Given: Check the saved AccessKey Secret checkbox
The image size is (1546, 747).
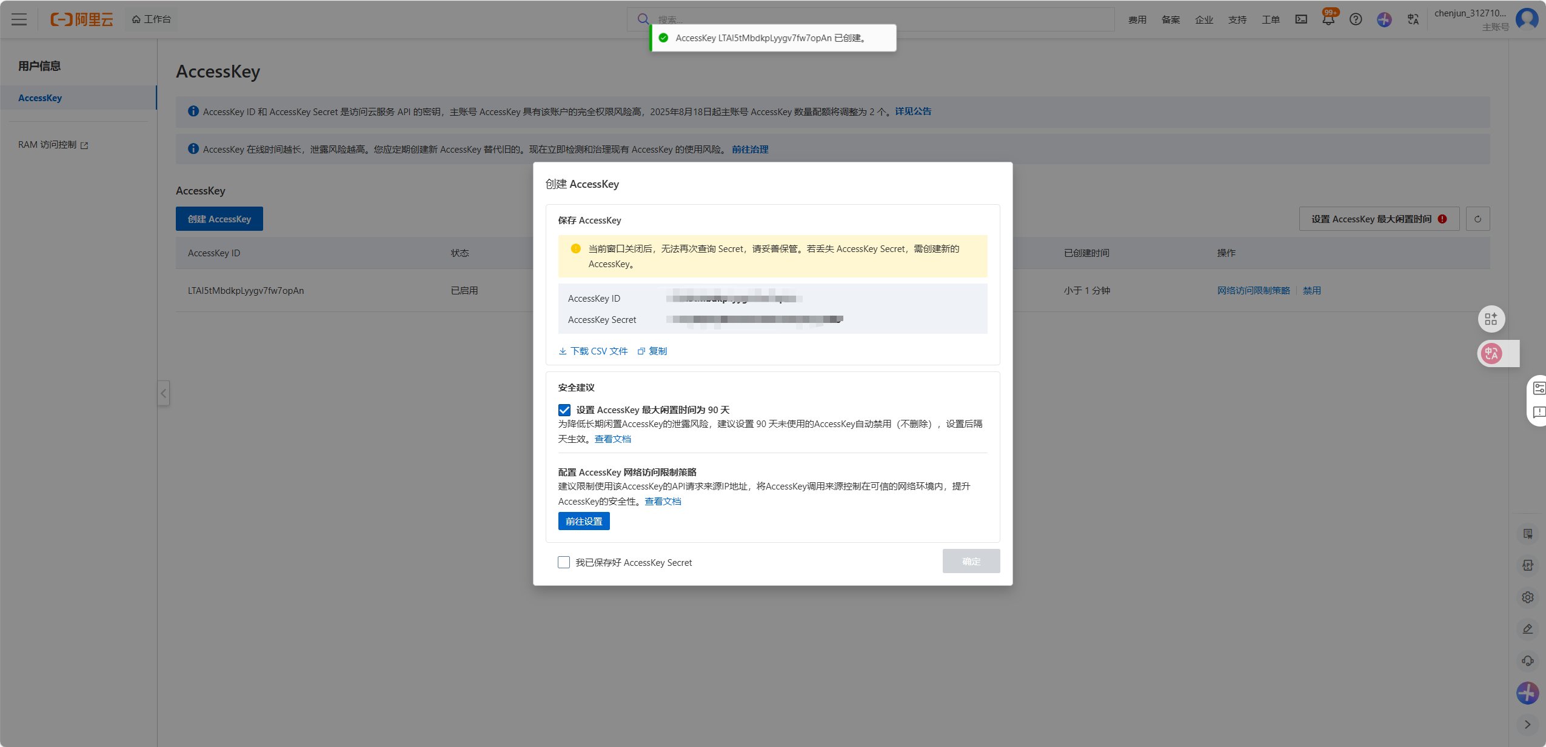Looking at the screenshot, I should [x=564, y=562].
